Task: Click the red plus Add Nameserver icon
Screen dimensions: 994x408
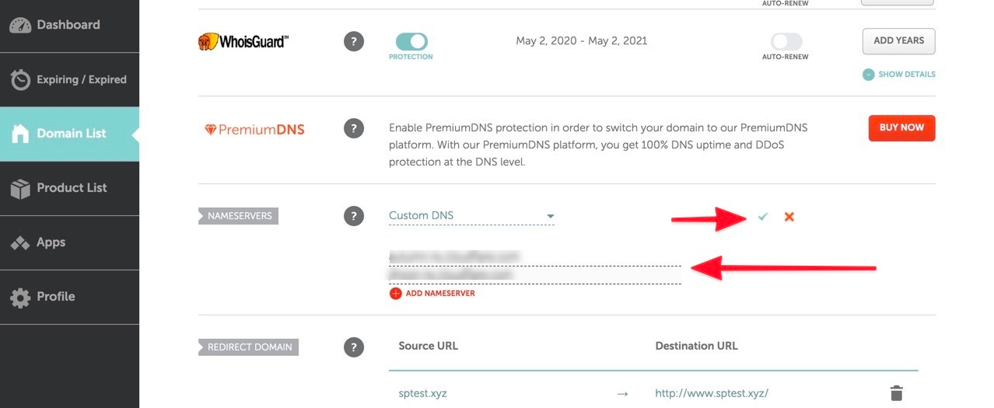Action: (x=395, y=294)
